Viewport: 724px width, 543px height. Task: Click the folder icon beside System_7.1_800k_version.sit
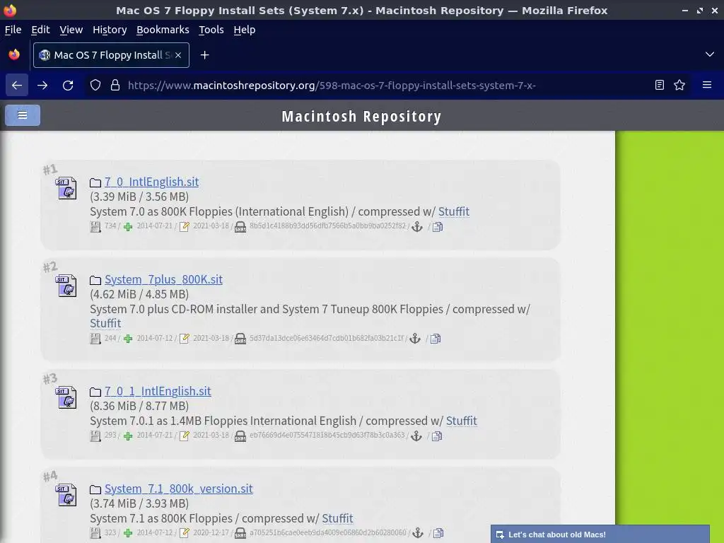point(95,489)
